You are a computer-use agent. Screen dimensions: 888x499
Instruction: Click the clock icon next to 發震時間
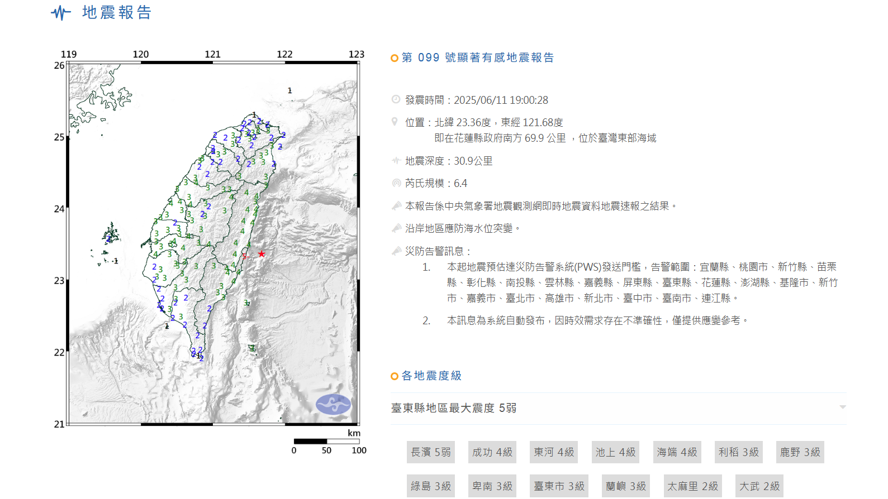pos(396,99)
